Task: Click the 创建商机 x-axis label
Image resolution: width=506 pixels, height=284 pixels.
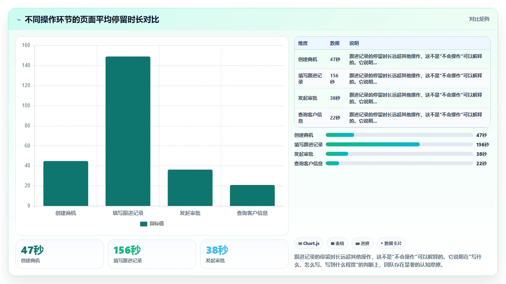Action: click(66, 213)
